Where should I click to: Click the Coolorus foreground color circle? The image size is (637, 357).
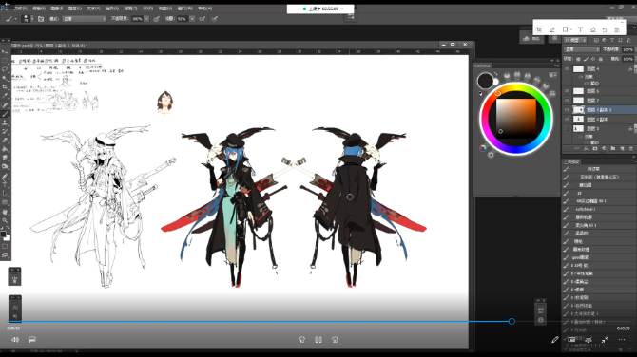coord(485,81)
